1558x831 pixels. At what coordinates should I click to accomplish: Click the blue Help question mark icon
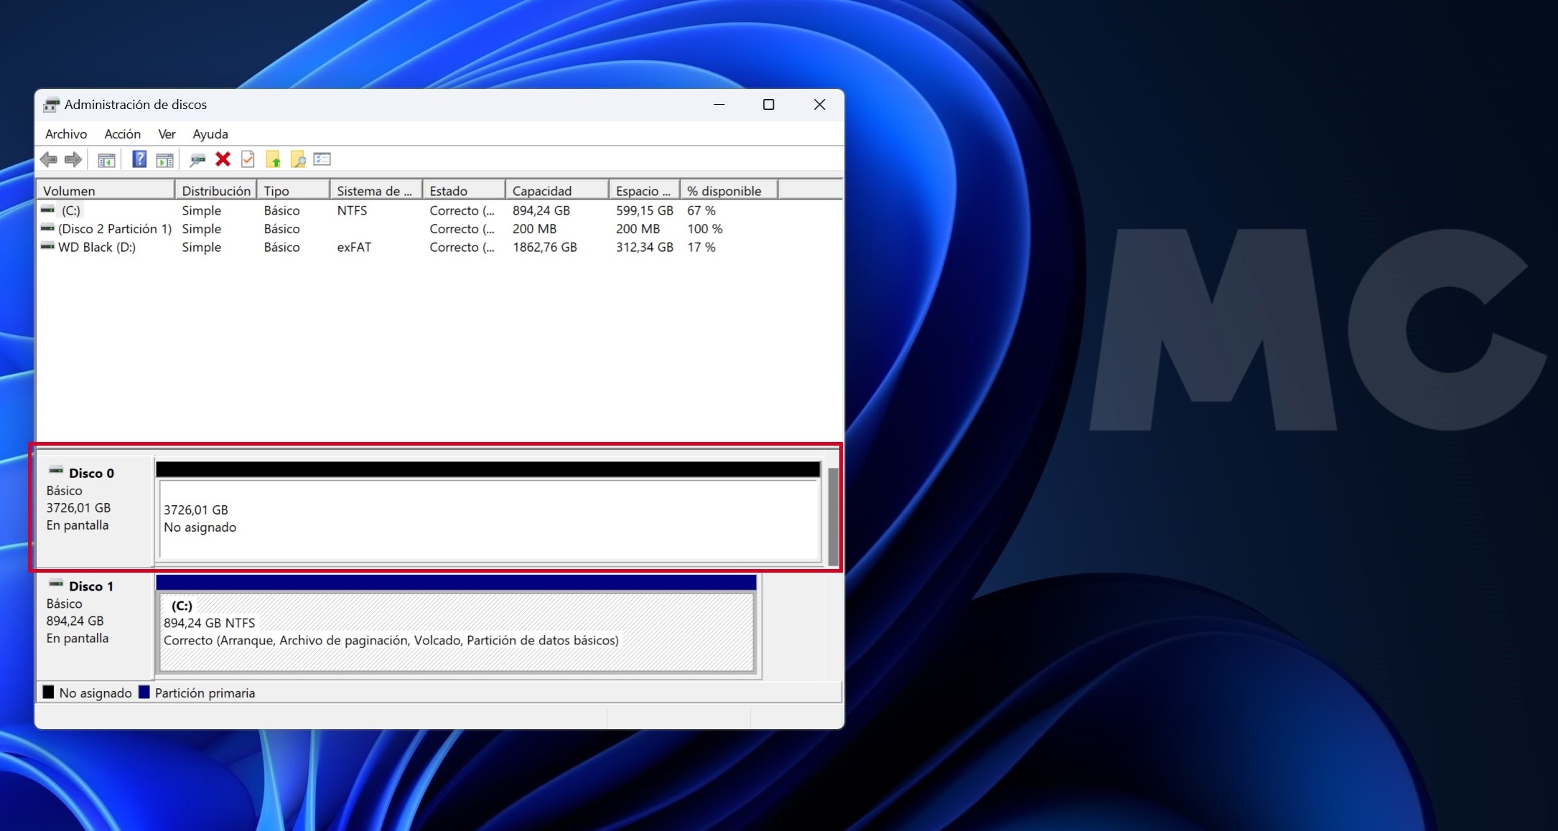(139, 159)
